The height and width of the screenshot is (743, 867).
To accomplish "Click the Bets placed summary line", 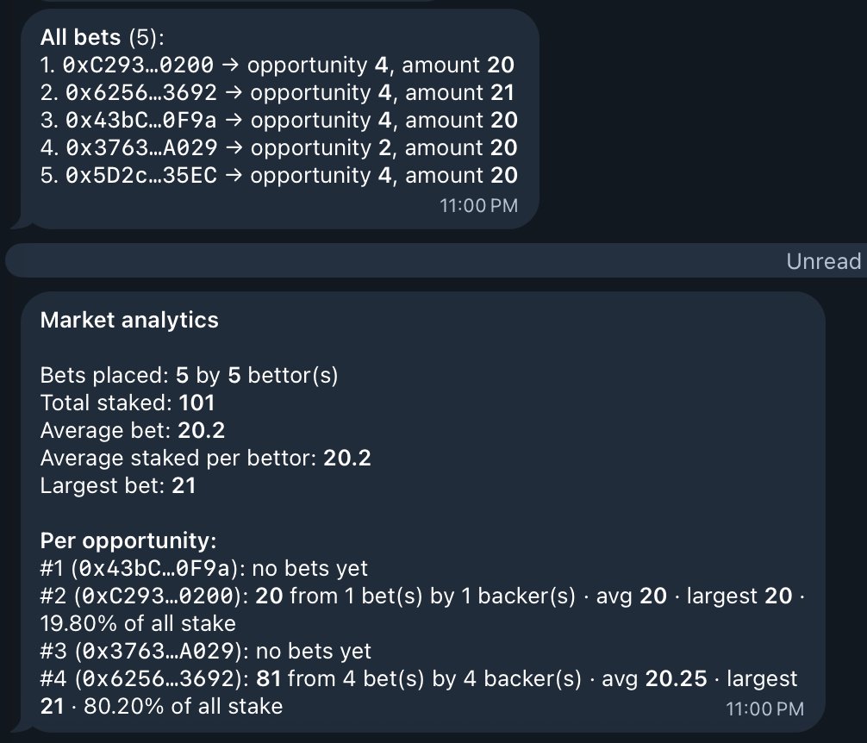I will click(x=189, y=375).
